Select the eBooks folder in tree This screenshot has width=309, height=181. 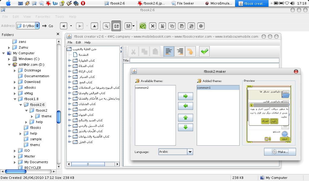[30, 88]
